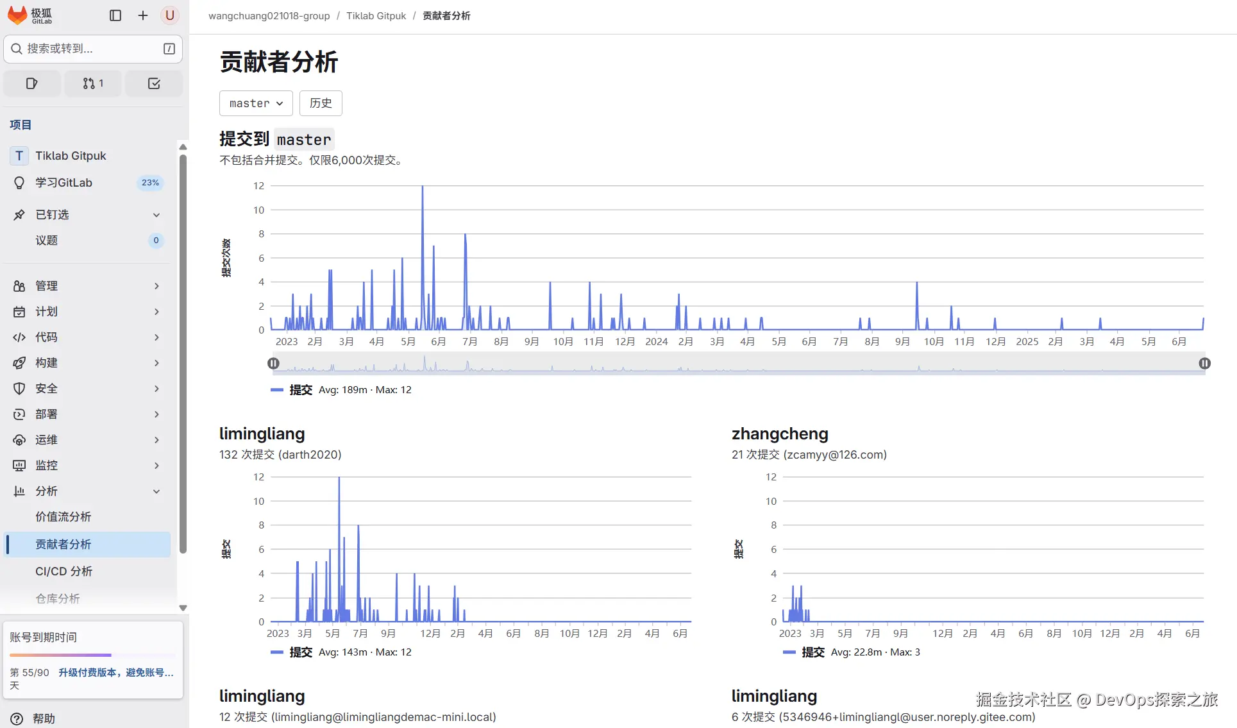Open the to-do list icon
1237x728 pixels.
pos(154,83)
